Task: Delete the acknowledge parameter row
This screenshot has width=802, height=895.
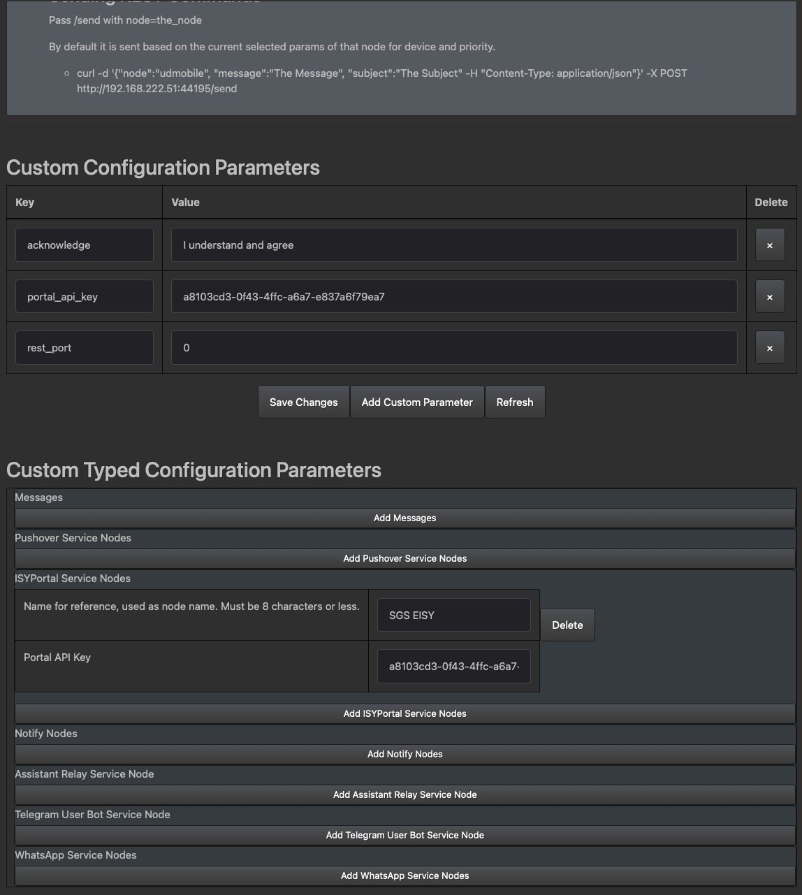Action: tap(770, 245)
